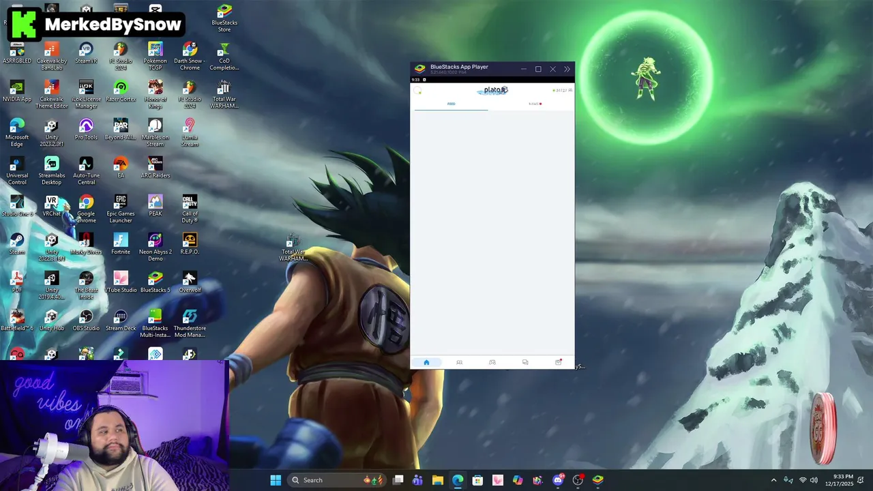Viewport: 873px width, 491px height.
Task: Open the Honor of Kings desktop icon
Action: point(156,95)
